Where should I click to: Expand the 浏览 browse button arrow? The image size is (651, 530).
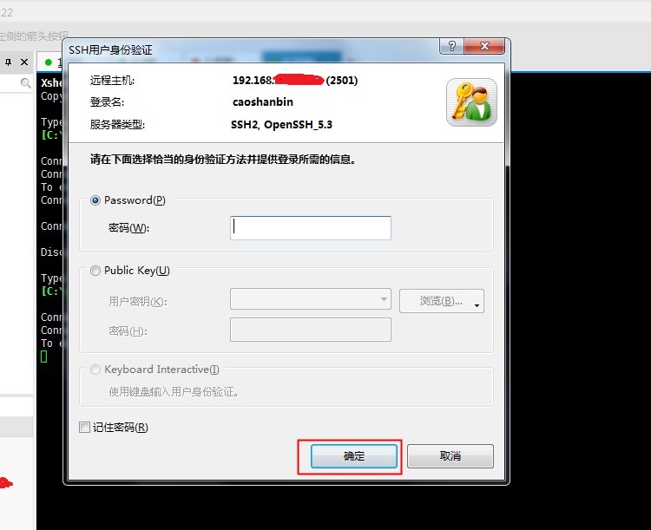(477, 305)
